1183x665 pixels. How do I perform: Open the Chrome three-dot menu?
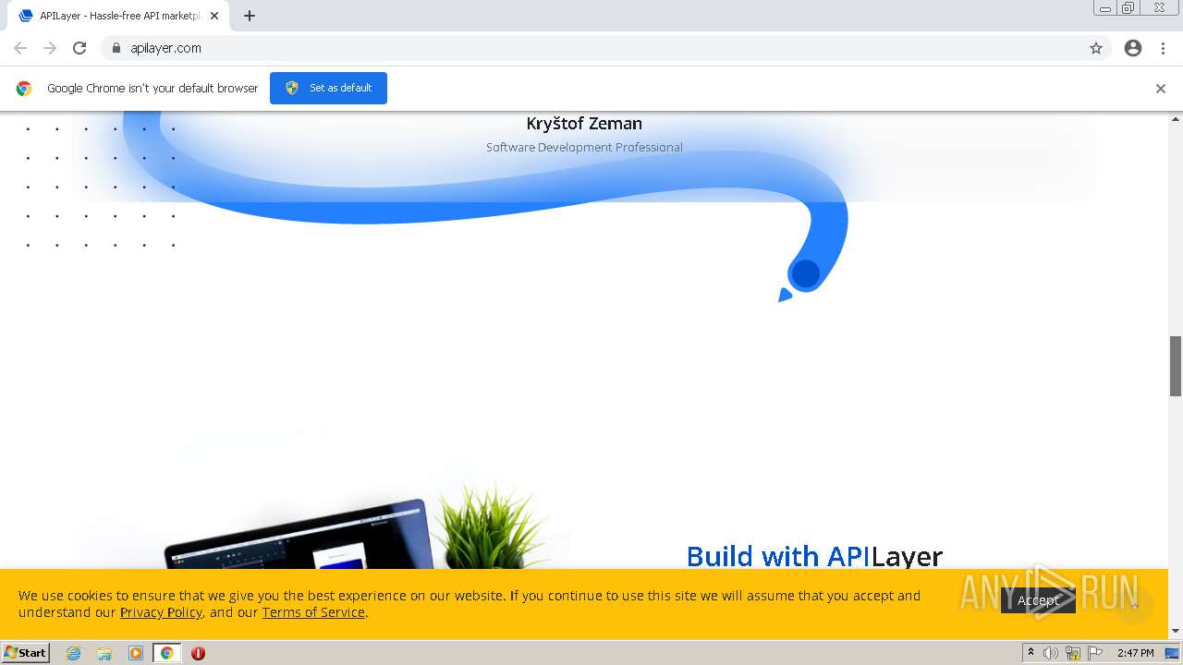[x=1163, y=48]
